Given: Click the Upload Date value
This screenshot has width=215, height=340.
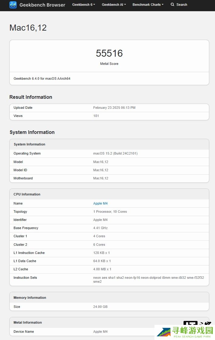Looking at the screenshot, I should pos(114,108).
